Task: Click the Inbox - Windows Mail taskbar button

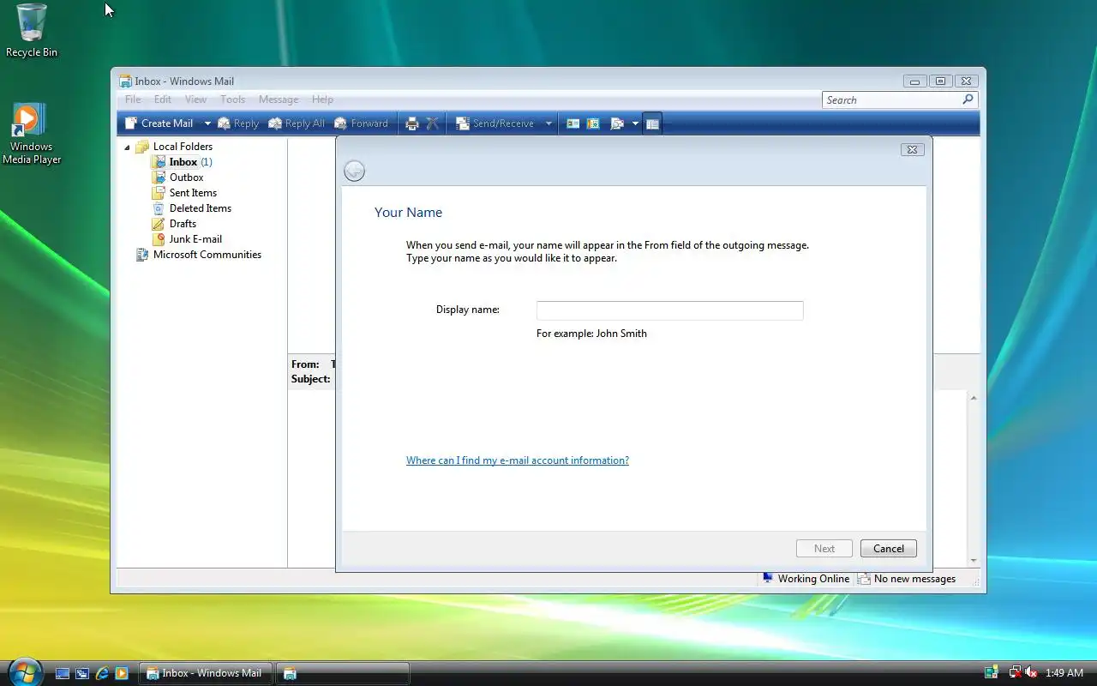Action: [206, 673]
